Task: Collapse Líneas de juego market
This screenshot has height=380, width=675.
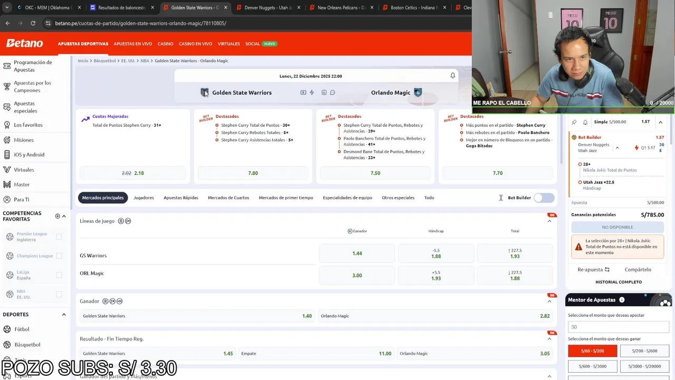Action: point(549,221)
